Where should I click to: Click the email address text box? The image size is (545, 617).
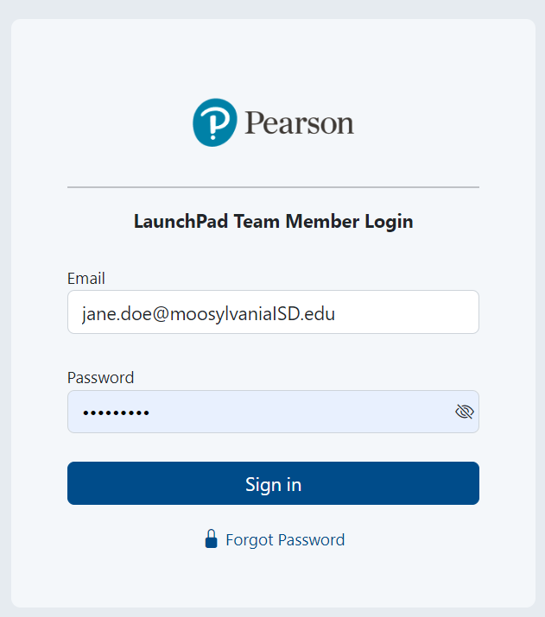(x=273, y=312)
